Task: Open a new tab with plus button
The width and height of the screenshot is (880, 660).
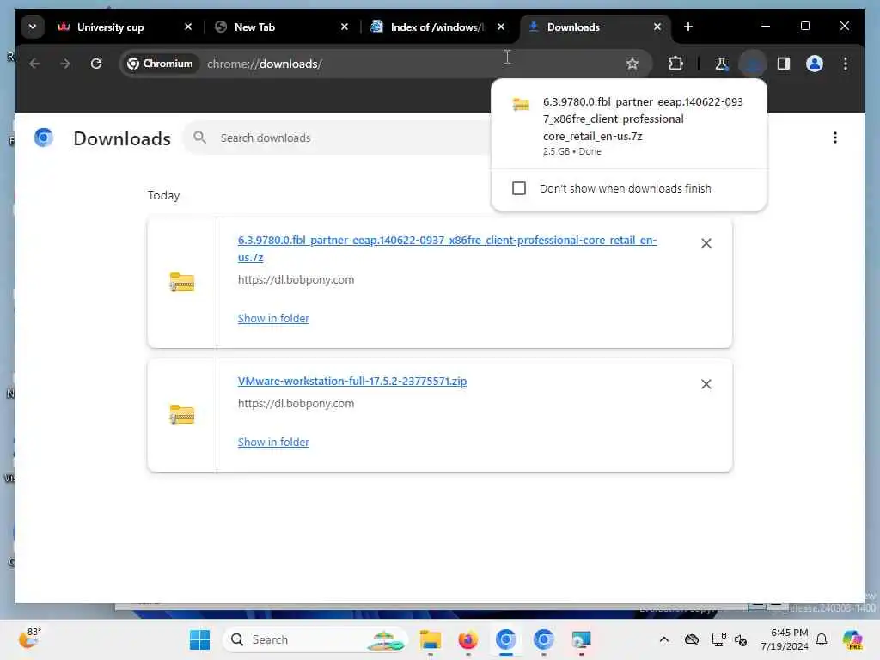Action: tap(688, 27)
